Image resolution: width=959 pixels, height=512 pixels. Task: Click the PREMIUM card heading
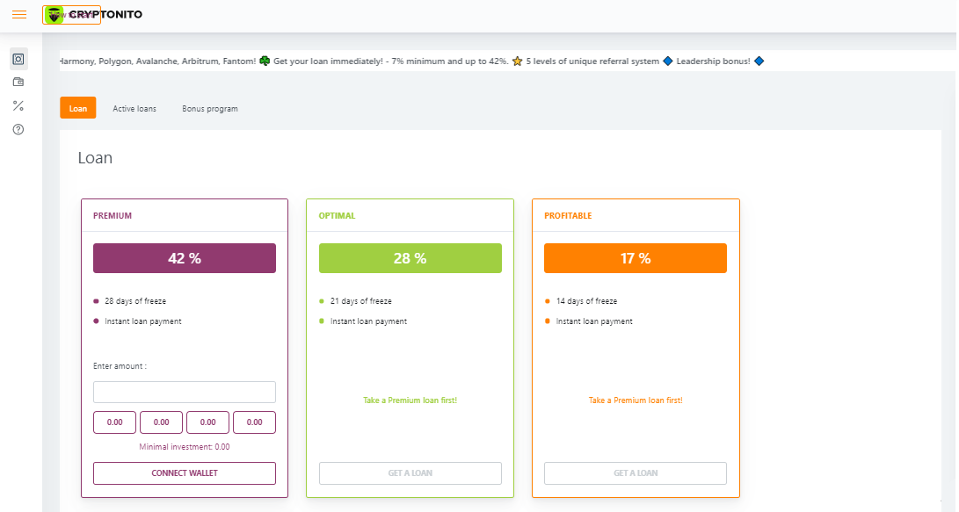(x=113, y=216)
